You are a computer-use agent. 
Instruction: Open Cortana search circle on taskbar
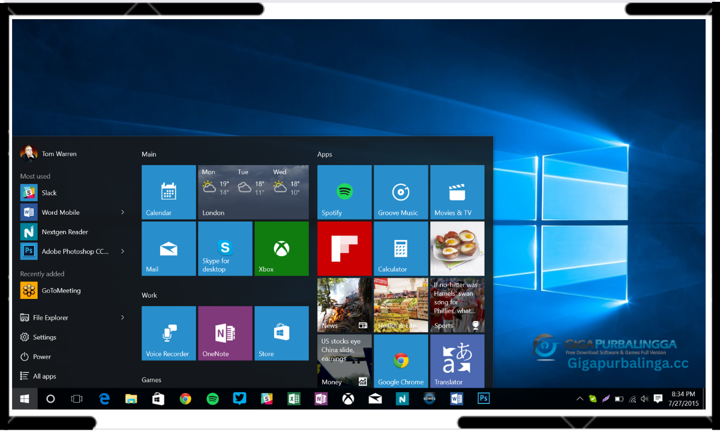(x=50, y=398)
